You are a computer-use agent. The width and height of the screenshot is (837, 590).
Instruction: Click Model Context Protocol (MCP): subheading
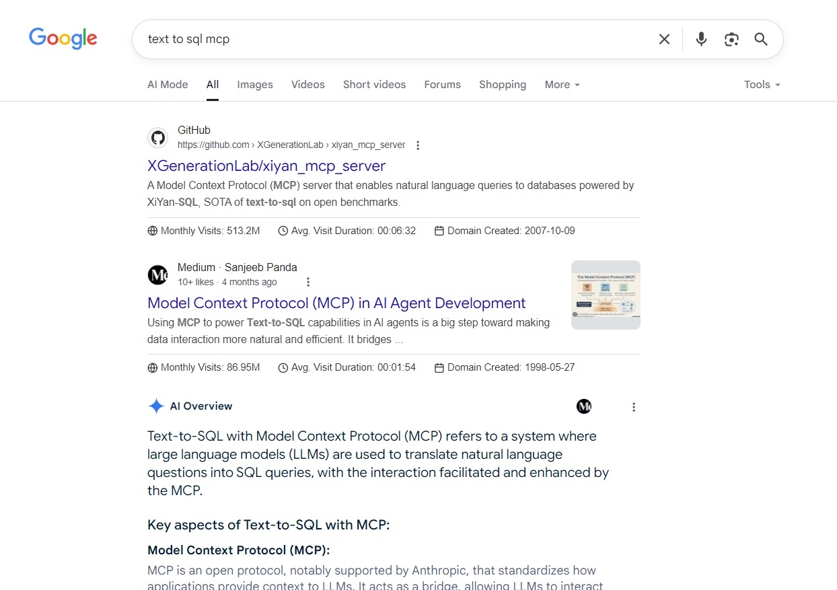[x=239, y=550]
